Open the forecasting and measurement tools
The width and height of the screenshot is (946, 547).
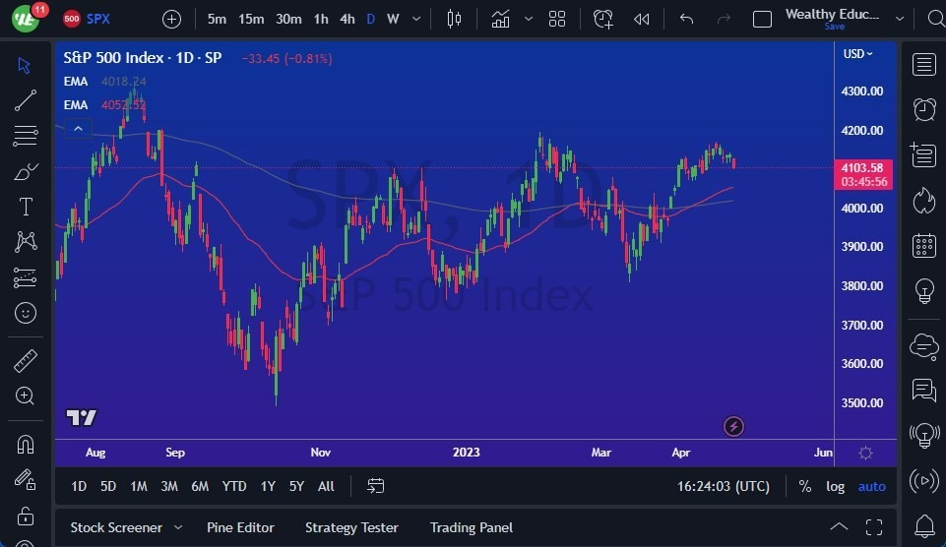point(26,277)
